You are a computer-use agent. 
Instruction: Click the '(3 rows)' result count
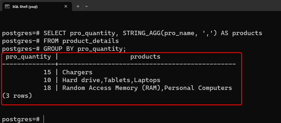17,96
